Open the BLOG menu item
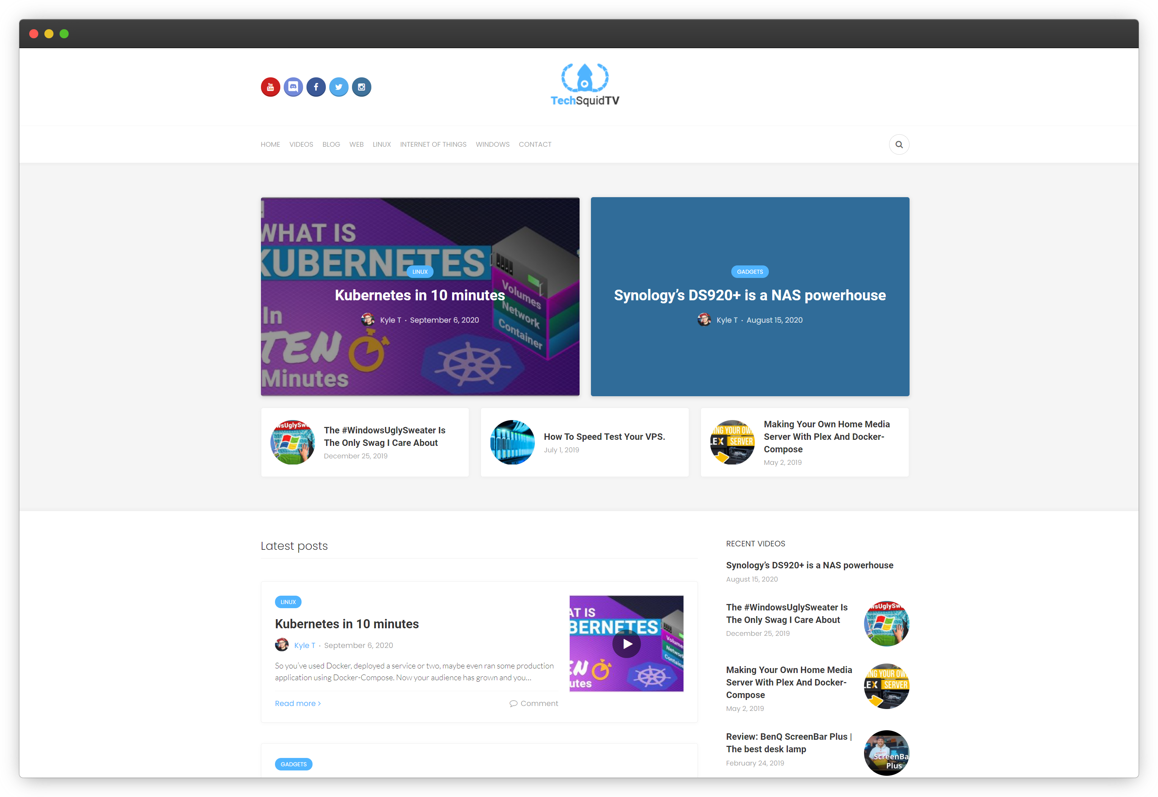 (x=331, y=144)
